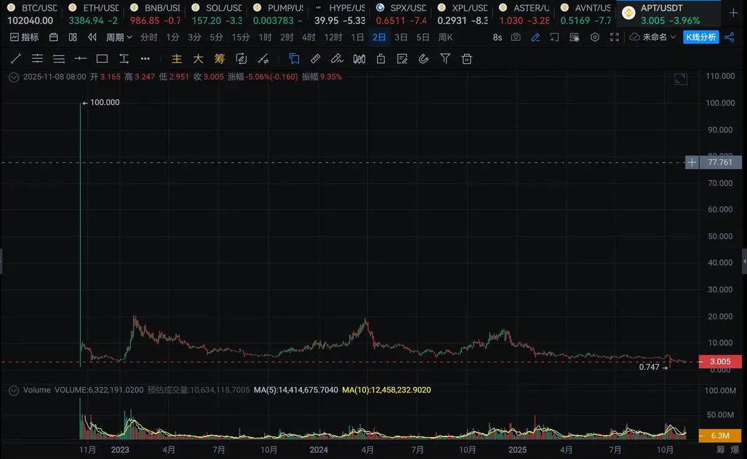Image resolution: width=747 pixels, height=459 pixels.
Task: Select the 1分 interval
Action: click(x=172, y=37)
